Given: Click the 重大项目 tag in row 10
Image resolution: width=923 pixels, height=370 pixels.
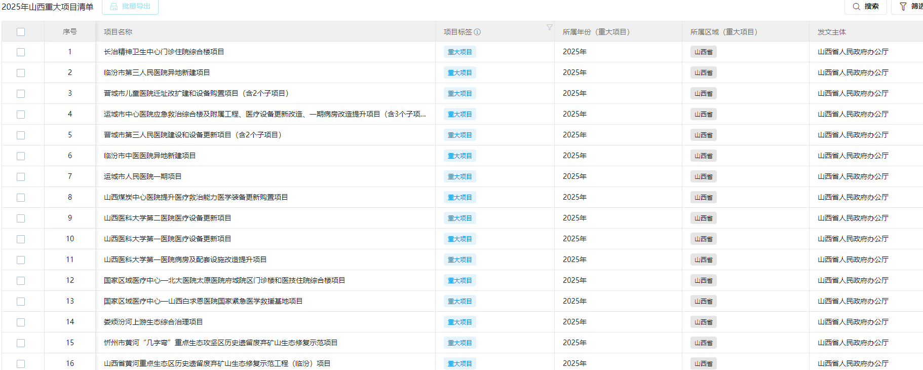Looking at the screenshot, I should click(459, 239).
